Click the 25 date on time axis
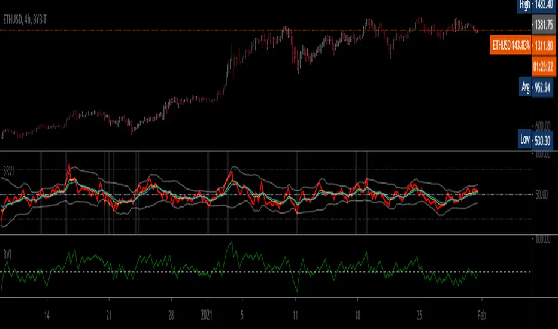The height and width of the screenshot is (329, 558). [x=420, y=315]
